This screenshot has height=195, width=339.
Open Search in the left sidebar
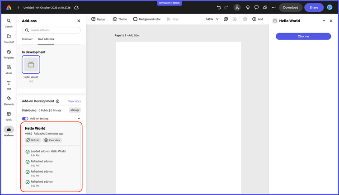click(x=9, y=23)
